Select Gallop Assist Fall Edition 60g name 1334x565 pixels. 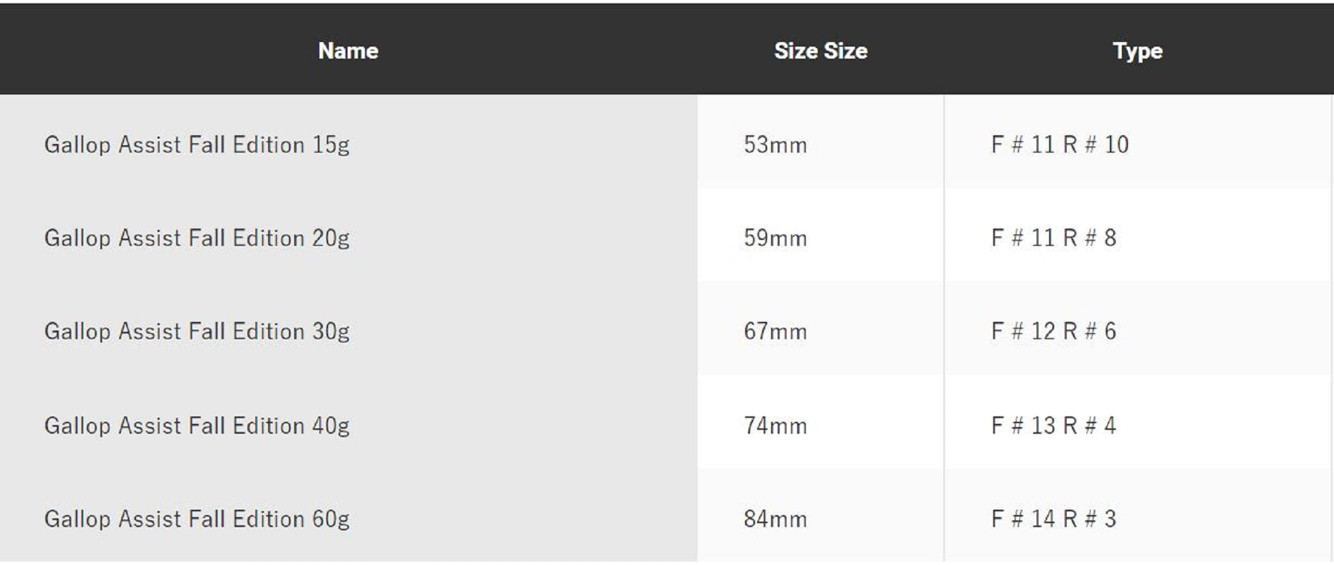[x=197, y=518]
